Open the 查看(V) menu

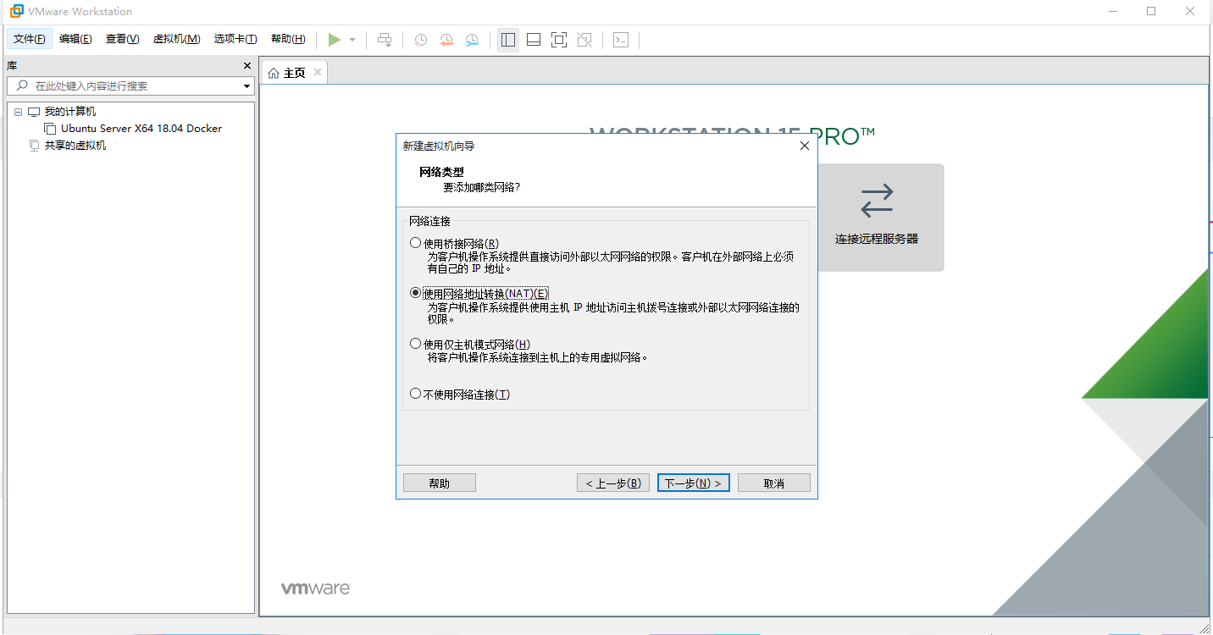coord(122,39)
